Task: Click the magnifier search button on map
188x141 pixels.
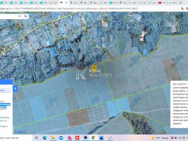Action: pyautogui.click(x=25, y=16)
